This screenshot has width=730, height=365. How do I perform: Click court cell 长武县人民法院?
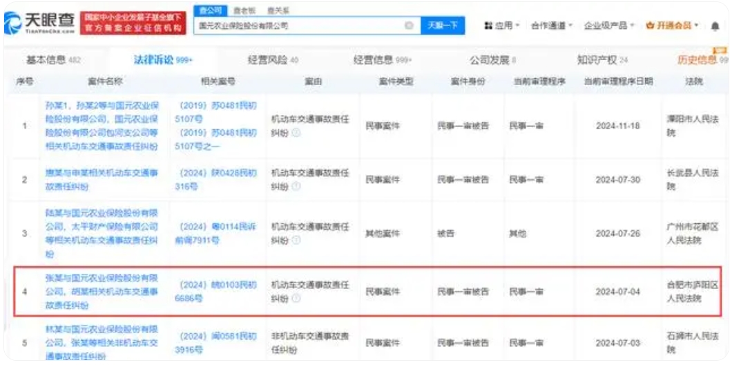692,180
